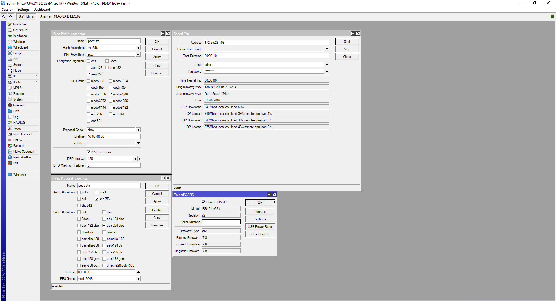Check sha512 in Auth. Algorithms
The height and width of the screenshot is (301, 556).
pos(79,206)
